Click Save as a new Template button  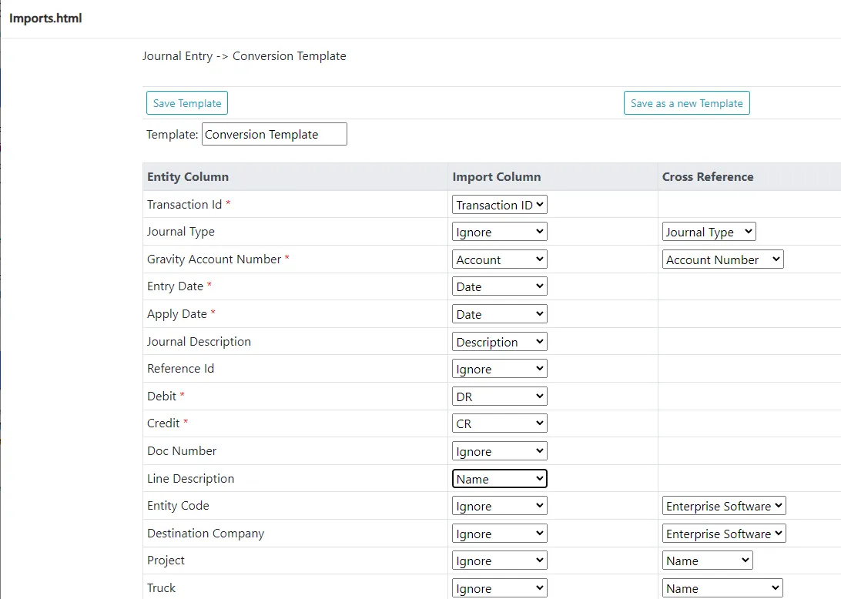686,103
